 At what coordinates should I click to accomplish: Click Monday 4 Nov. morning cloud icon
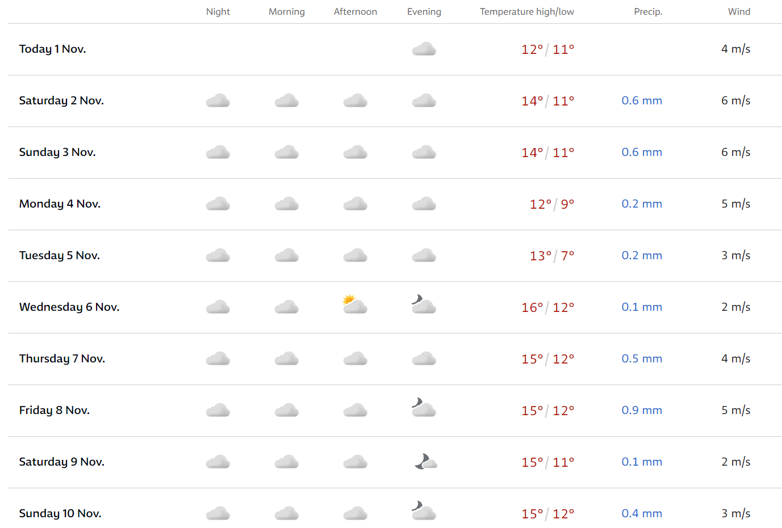click(287, 204)
